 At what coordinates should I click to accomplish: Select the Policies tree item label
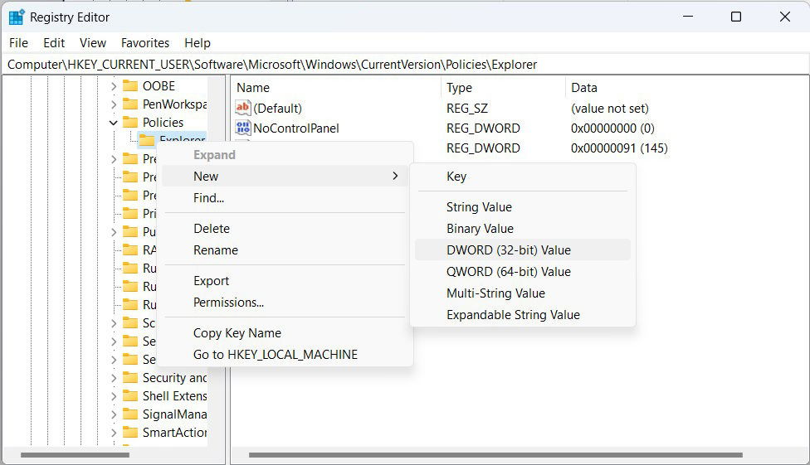tap(163, 123)
